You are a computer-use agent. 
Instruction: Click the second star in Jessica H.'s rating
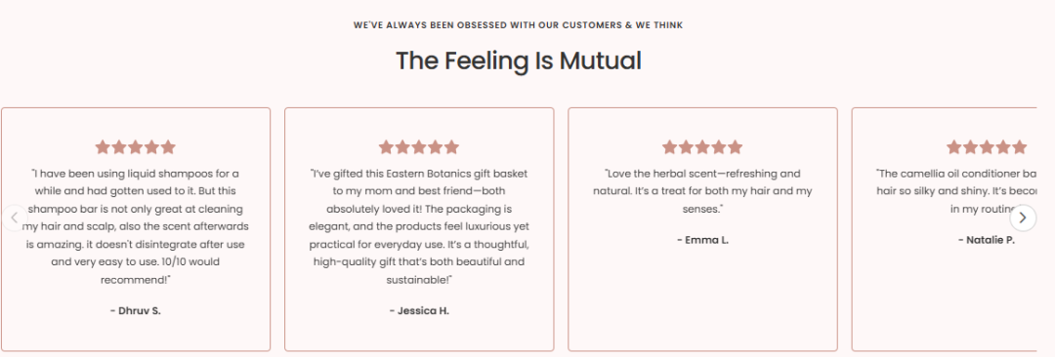click(x=402, y=147)
